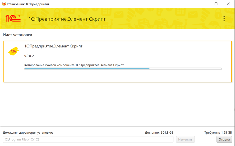Screen dimensions: 235x146
Task: Close the installer window
Action: [x=228, y=4]
